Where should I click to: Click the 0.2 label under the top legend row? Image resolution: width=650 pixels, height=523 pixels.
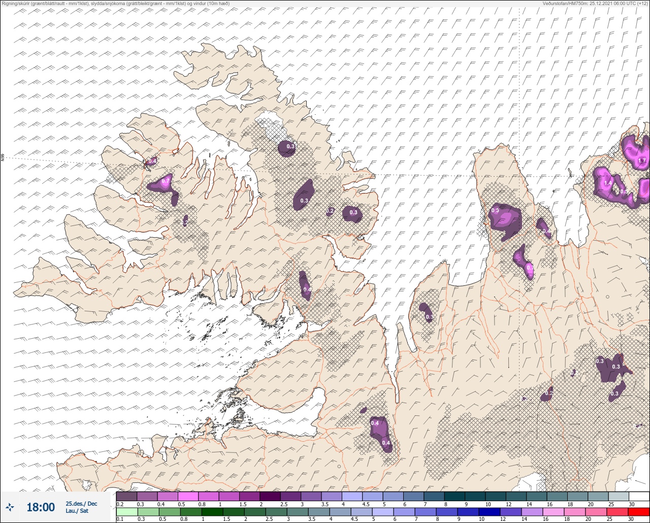click(x=120, y=504)
